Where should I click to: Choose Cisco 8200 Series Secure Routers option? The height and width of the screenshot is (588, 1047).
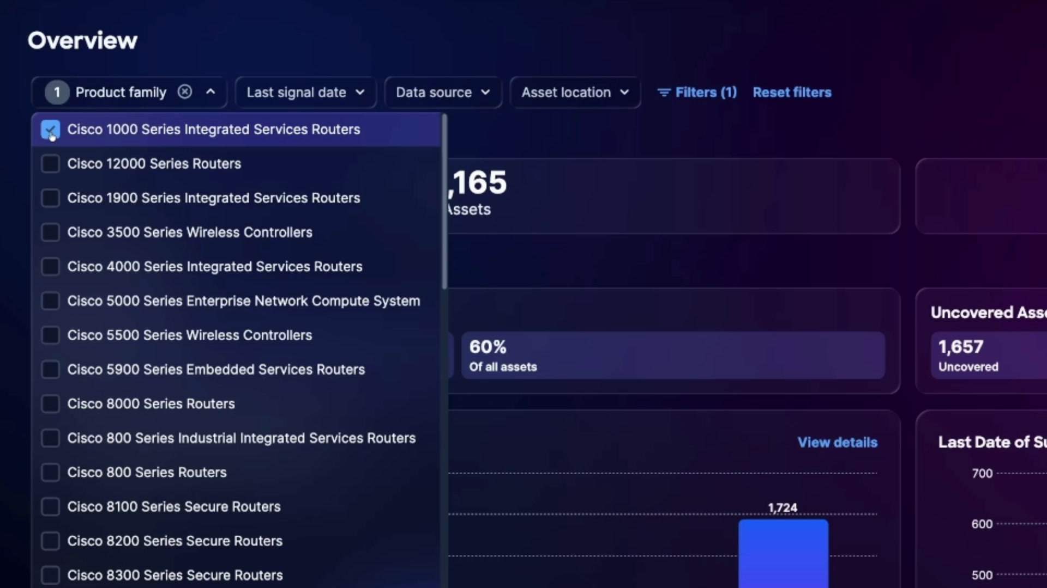point(236,541)
